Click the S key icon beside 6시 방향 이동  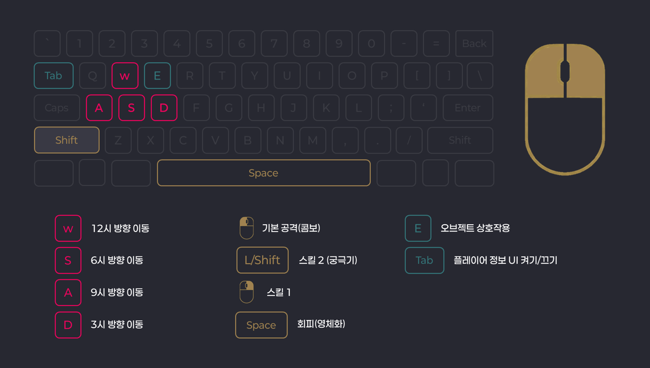point(68,261)
